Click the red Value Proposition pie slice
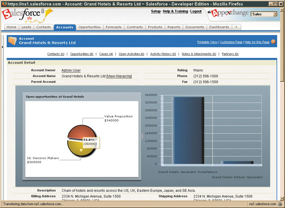Screen dimensions: 285x208 click(81, 132)
